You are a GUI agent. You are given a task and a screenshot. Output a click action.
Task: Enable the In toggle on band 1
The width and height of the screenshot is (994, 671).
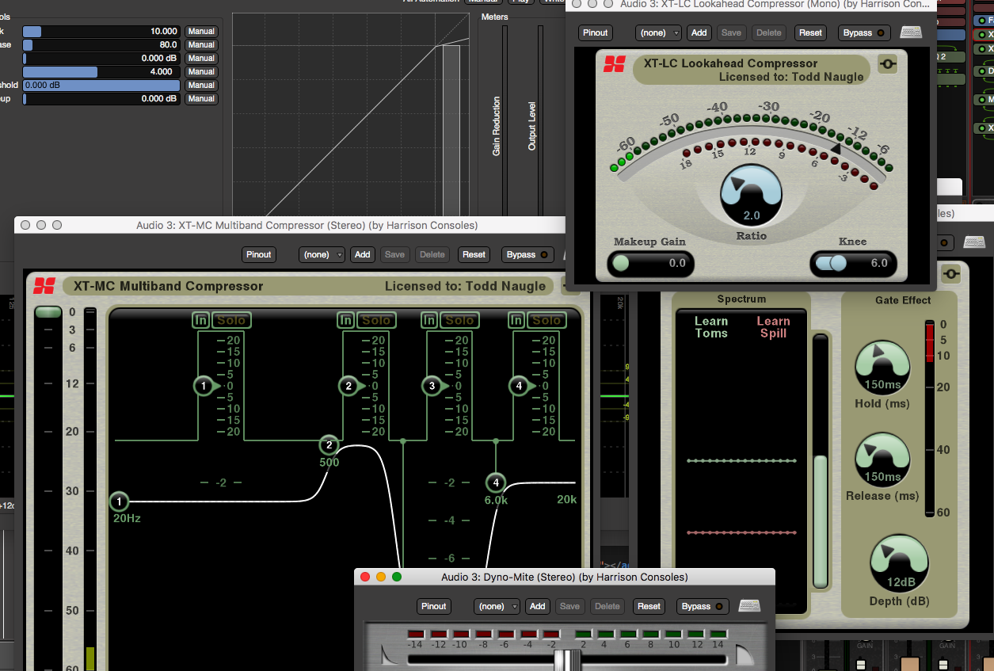click(200, 320)
